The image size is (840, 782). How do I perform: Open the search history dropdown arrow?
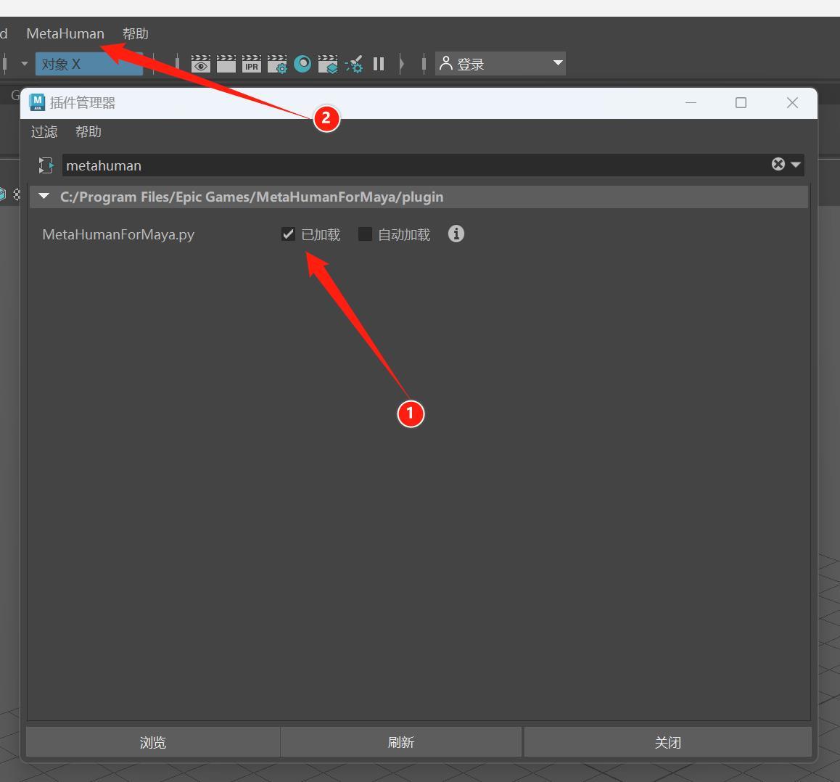pyautogui.click(x=796, y=165)
